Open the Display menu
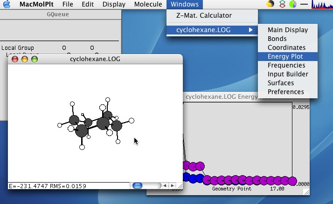Screen dimensions: 333x204 [x=114, y=5]
